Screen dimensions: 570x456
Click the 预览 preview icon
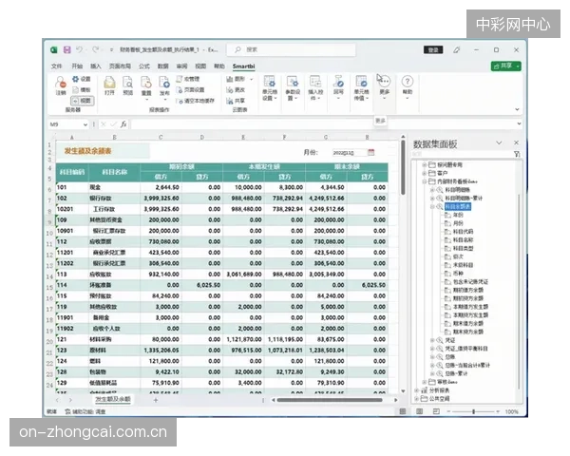(x=127, y=85)
